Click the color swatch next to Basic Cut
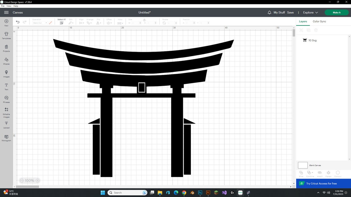The height and width of the screenshot is (197, 351). click(x=50, y=22)
